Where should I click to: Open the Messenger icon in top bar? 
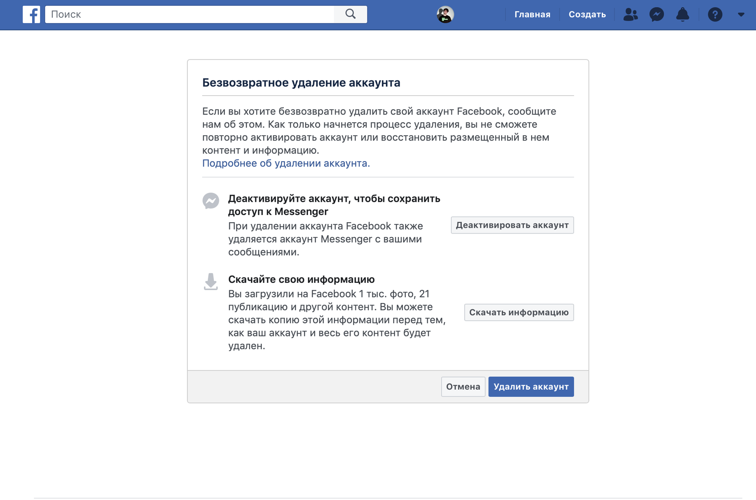(x=657, y=14)
